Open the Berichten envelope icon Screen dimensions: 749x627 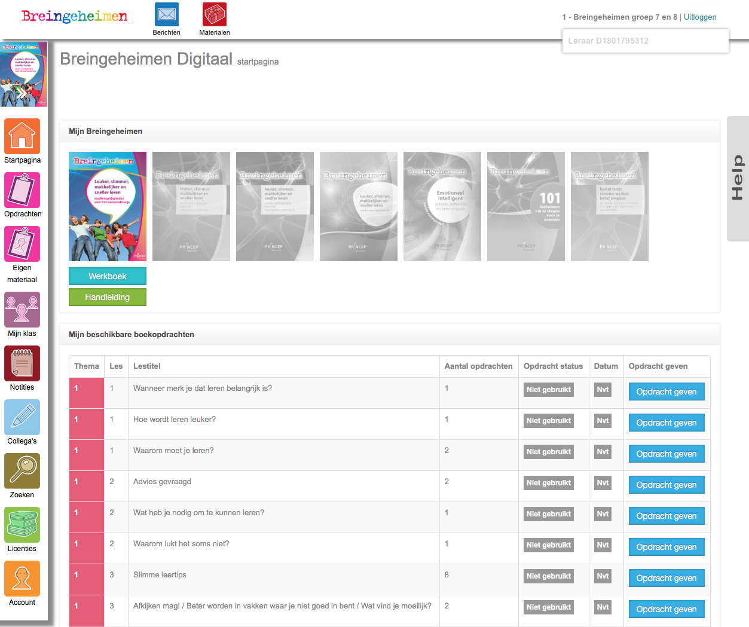coord(167,14)
